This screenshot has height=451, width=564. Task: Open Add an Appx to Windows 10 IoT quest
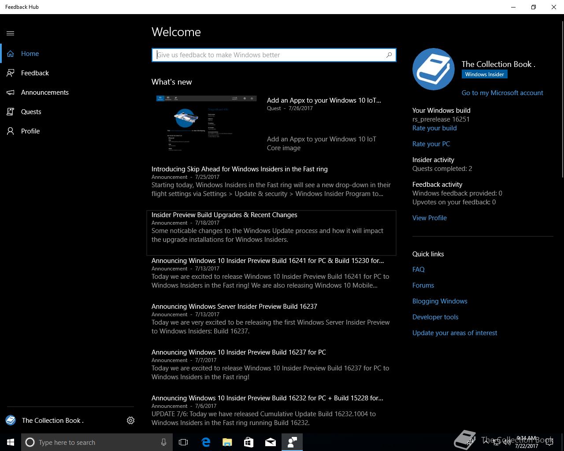(324, 100)
